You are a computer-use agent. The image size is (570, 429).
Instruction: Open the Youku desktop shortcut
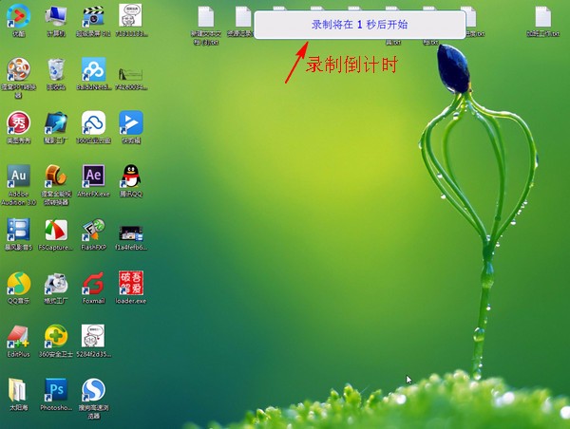tap(19, 21)
